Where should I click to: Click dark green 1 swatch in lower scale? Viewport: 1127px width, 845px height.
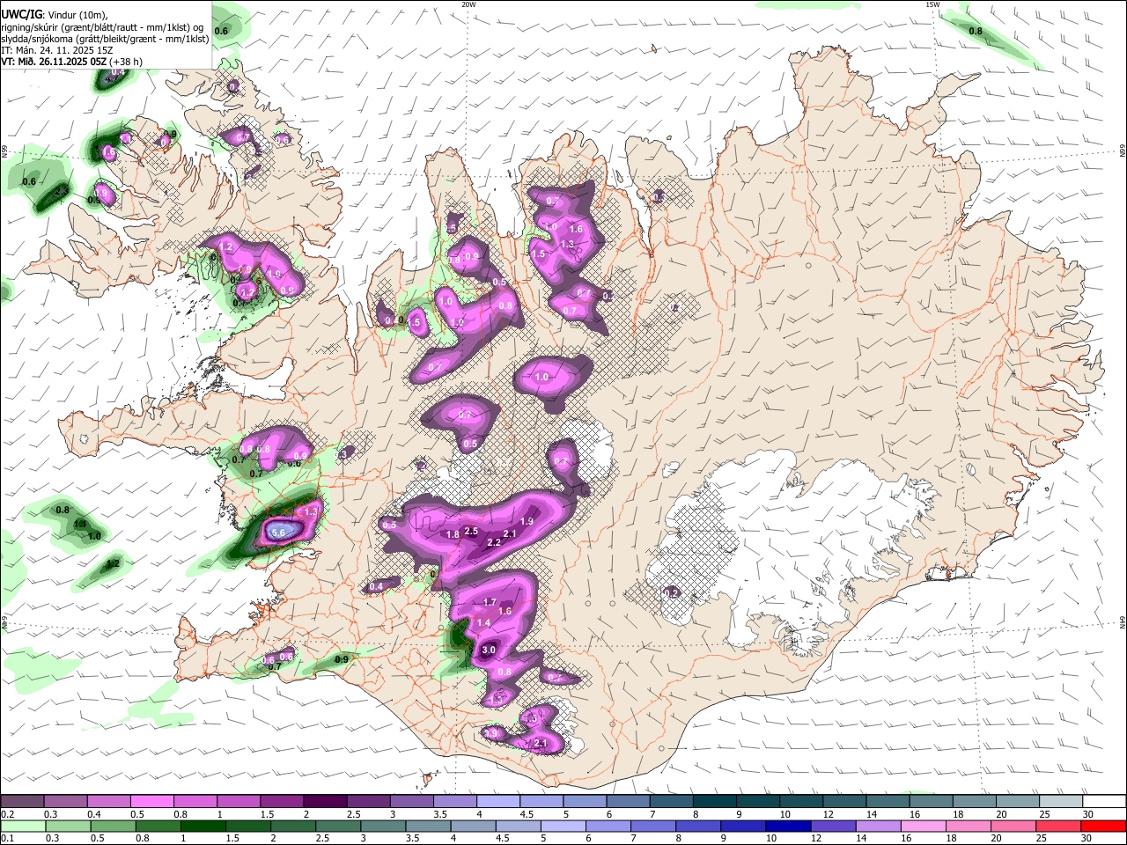tap(203, 826)
